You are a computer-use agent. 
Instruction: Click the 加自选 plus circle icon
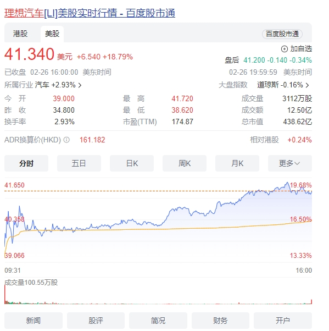[285, 49]
